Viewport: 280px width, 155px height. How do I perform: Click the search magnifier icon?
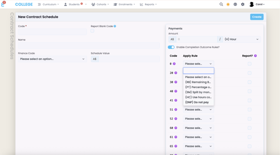(221, 4)
